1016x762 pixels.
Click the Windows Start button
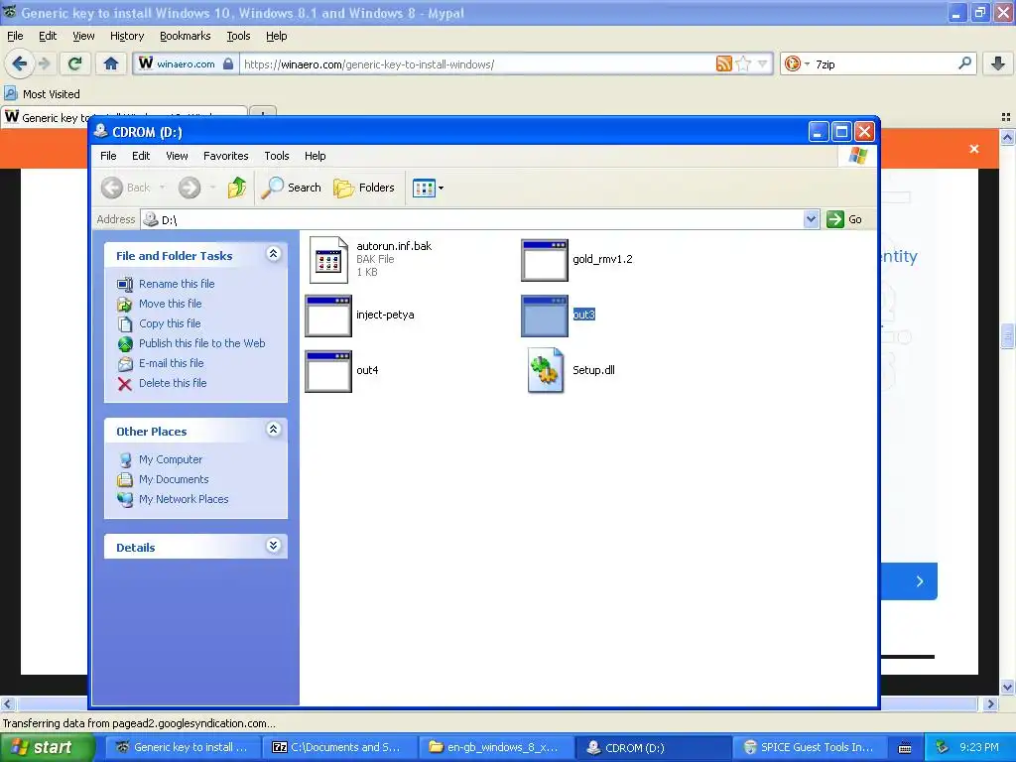coord(47,747)
